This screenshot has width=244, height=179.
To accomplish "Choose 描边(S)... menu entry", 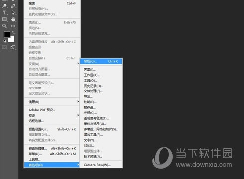I will (52, 28).
